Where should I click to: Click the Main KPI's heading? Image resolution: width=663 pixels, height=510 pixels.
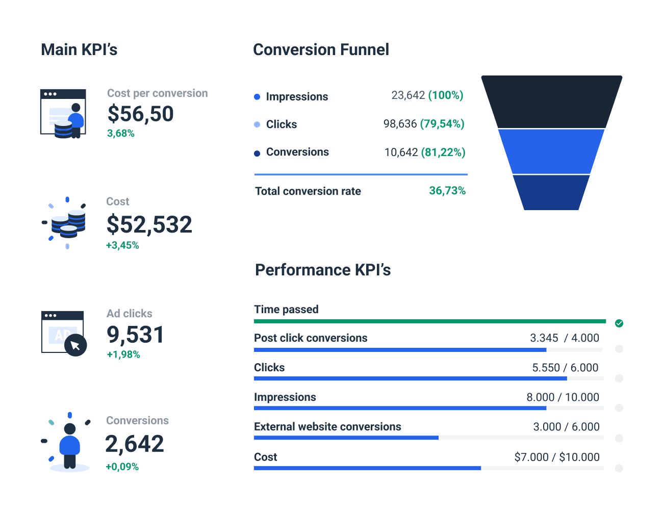pyautogui.click(x=79, y=49)
